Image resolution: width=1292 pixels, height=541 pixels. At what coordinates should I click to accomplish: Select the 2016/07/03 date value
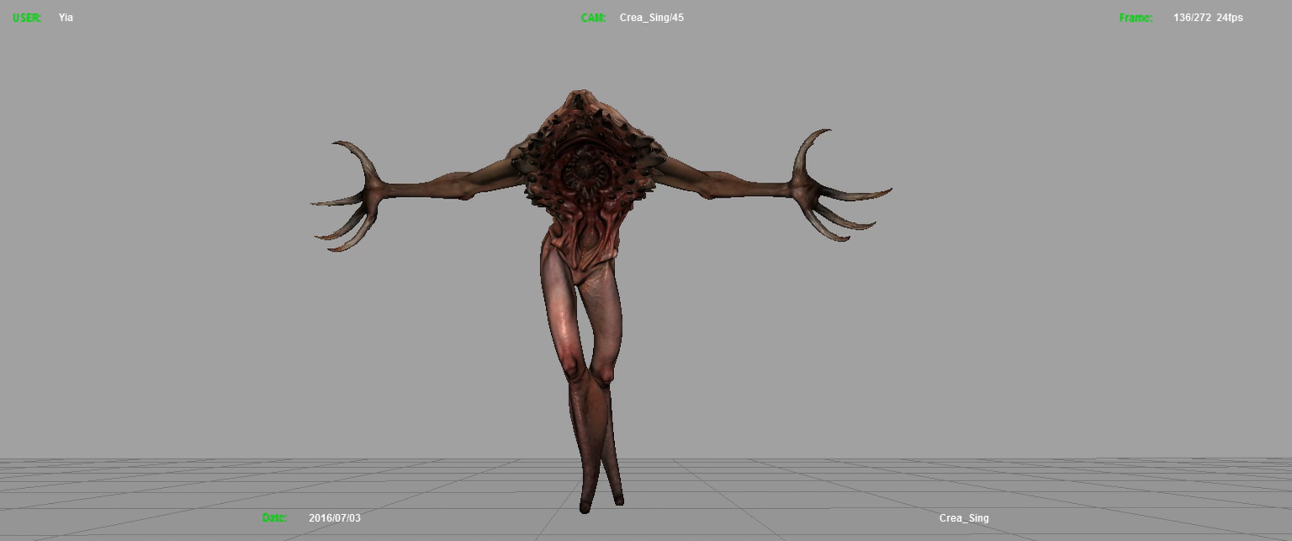334,518
